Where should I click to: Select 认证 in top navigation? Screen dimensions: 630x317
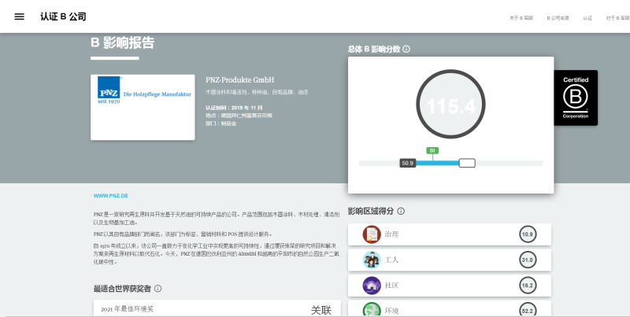(587, 17)
